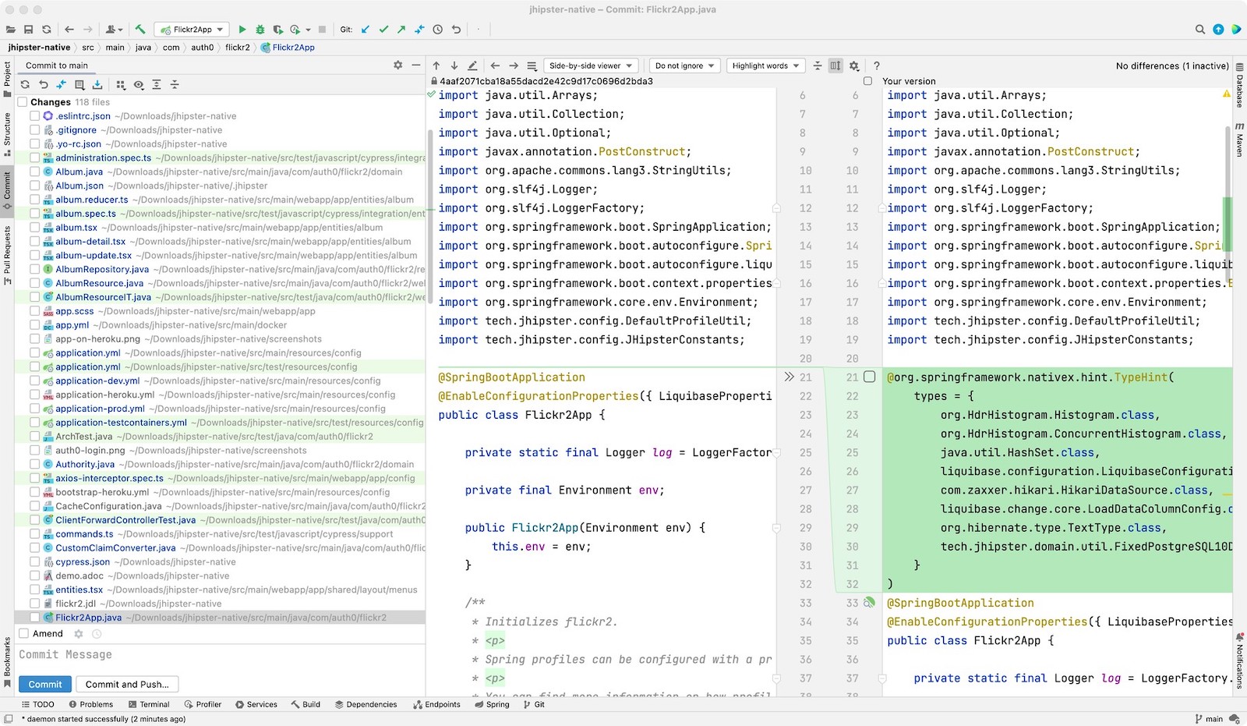Run Flickr2App with the green play button
The width and height of the screenshot is (1247, 726).
click(x=242, y=30)
